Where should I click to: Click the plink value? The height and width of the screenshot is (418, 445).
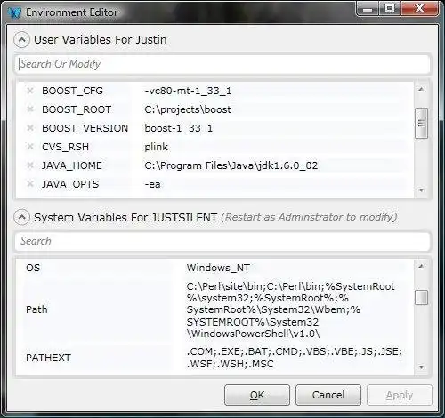point(157,147)
